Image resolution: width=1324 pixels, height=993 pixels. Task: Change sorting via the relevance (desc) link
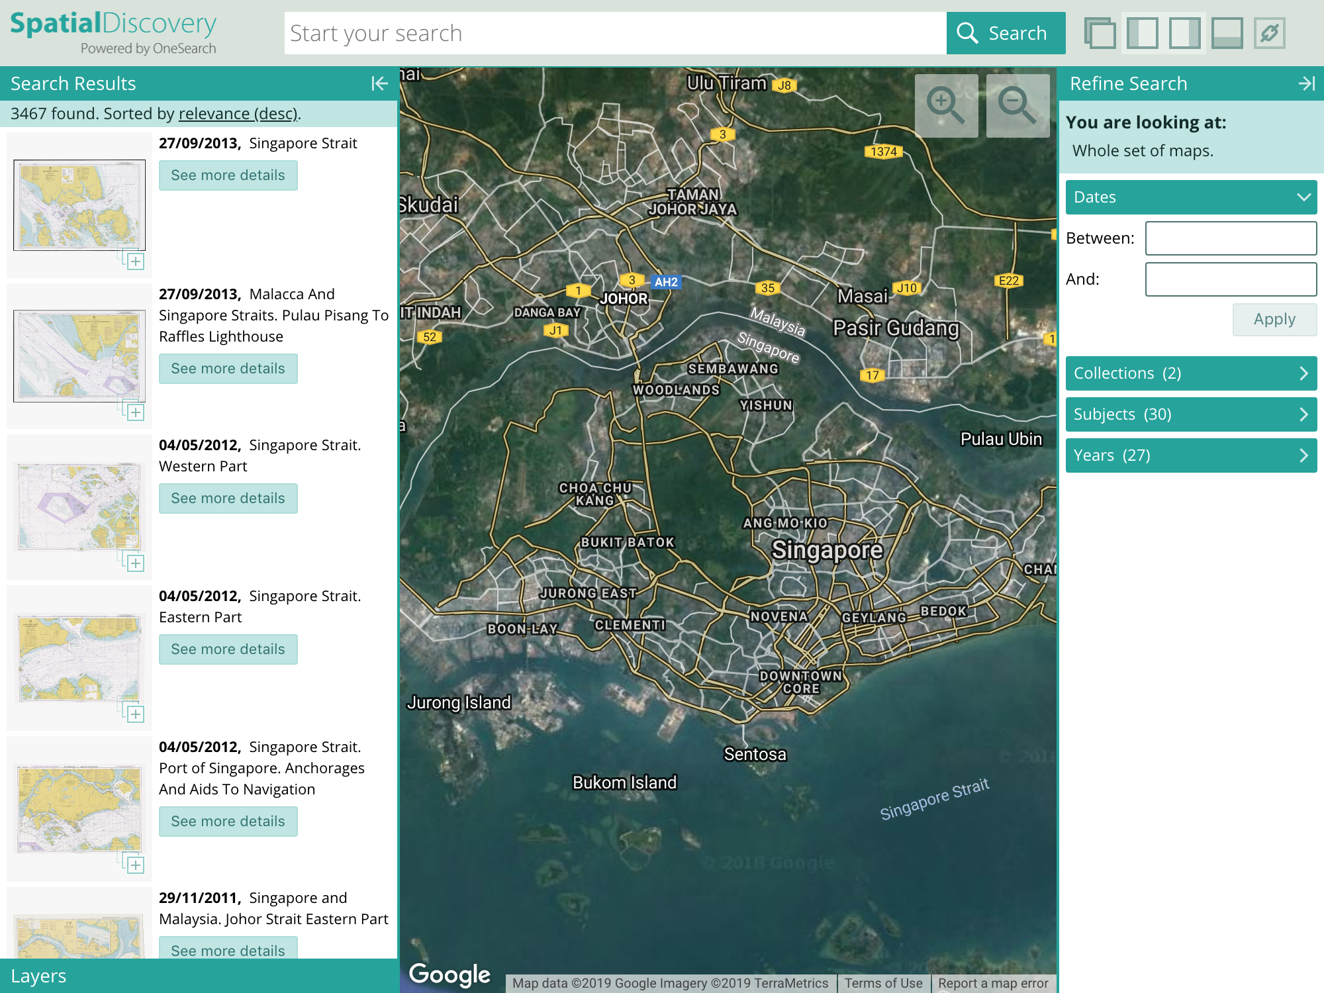pyautogui.click(x=236, y=113)
